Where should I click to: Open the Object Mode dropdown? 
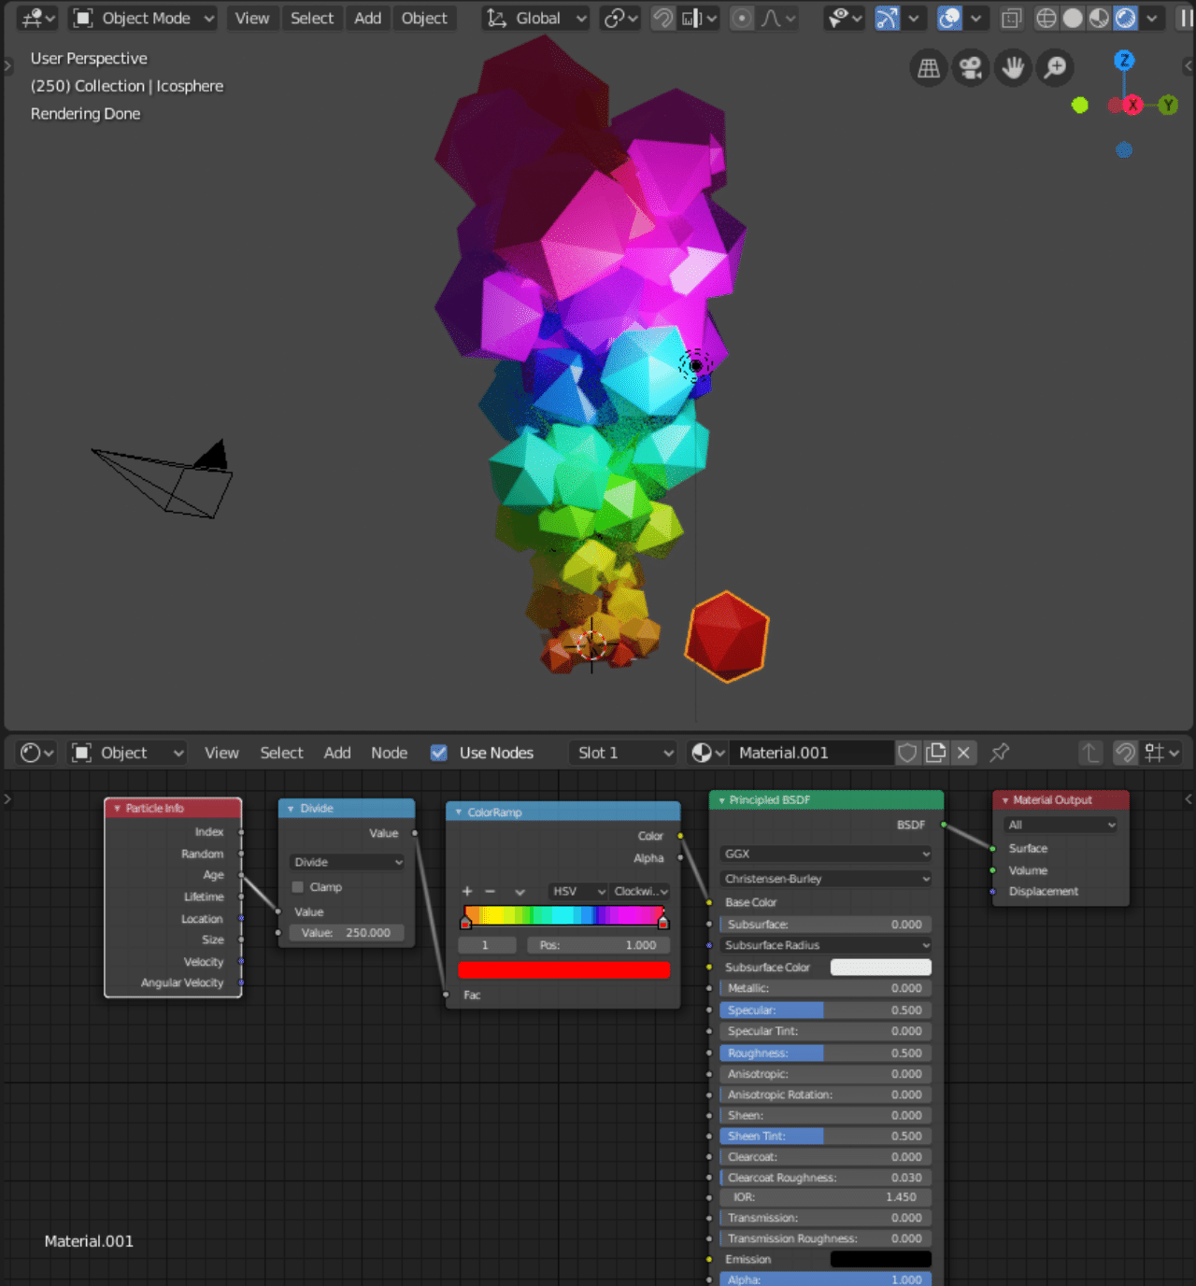[x=143, y=18]
